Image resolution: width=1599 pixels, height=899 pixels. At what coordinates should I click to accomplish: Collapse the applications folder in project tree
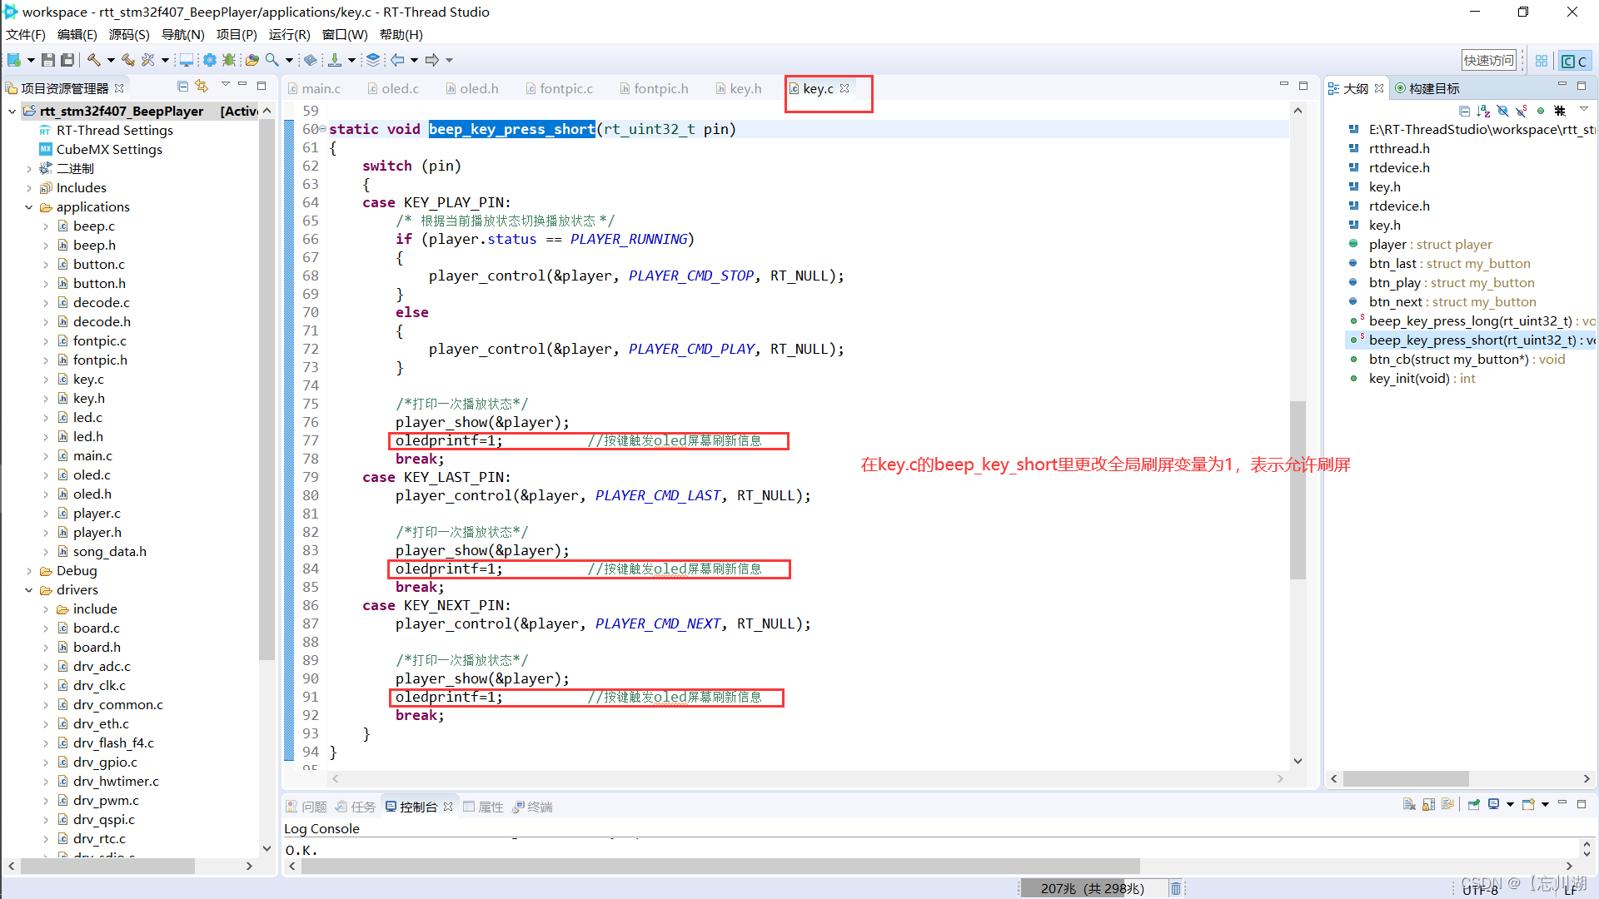pos(29,207)
